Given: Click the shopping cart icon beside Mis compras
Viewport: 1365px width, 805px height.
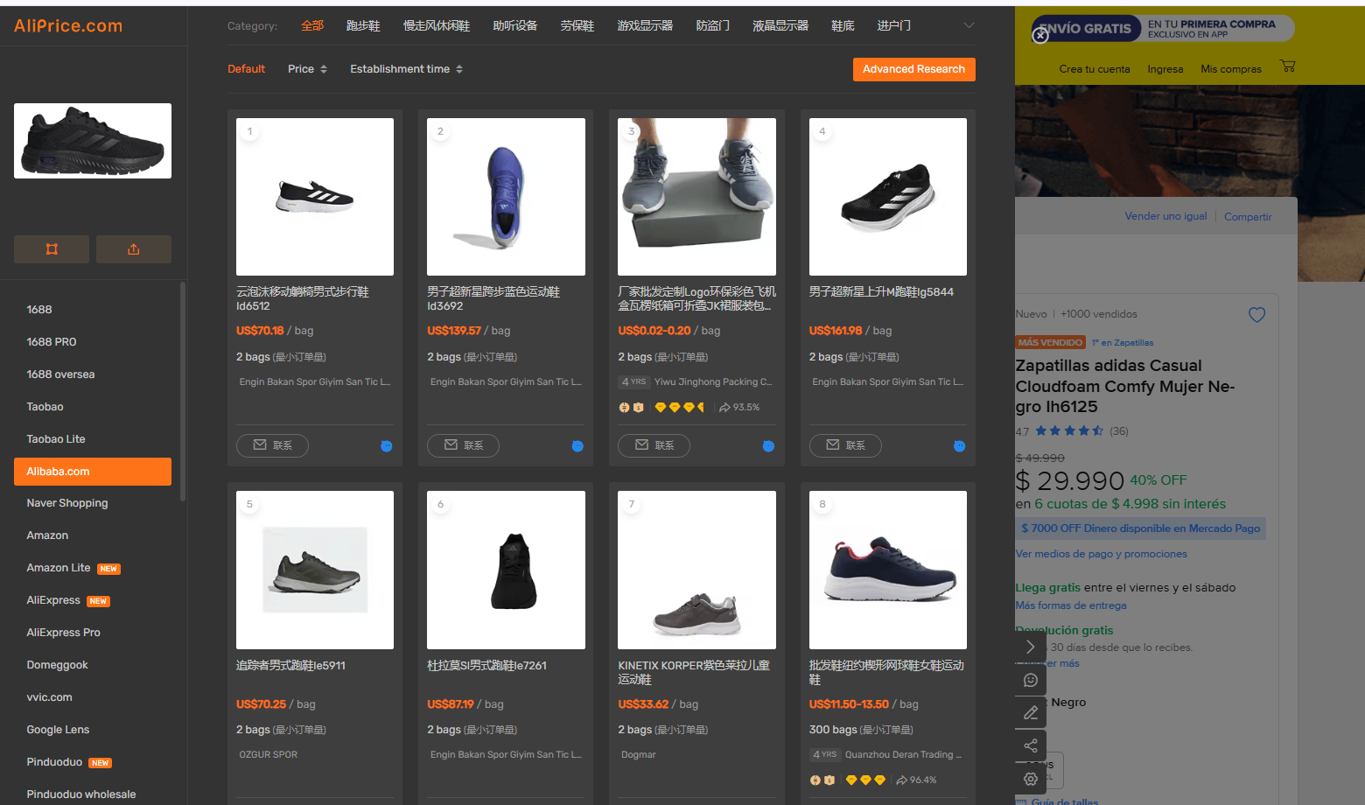Looking at the screenshot, I should [x=1287, y=66].
